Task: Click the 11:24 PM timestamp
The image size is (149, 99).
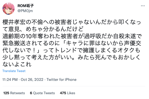Action: pos(10,80)
